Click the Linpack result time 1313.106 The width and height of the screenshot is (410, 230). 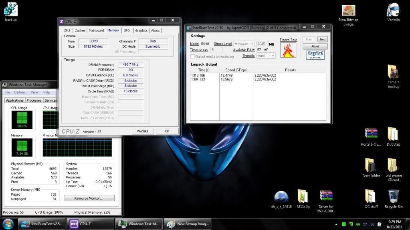point(198,76)
